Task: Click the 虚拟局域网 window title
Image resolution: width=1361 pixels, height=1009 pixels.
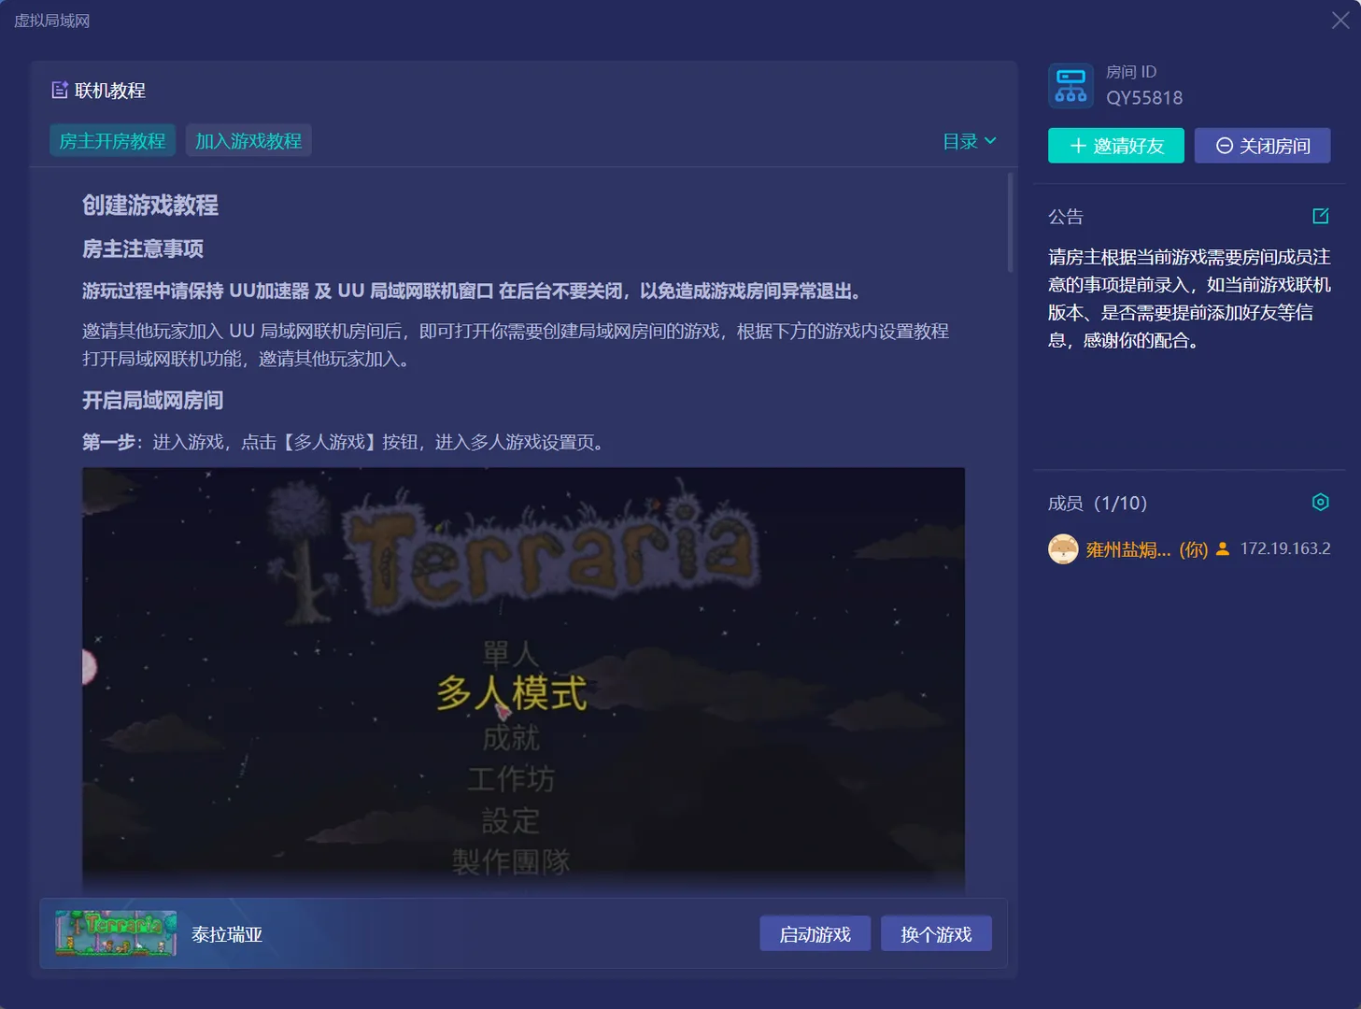Action: [52, 21]
